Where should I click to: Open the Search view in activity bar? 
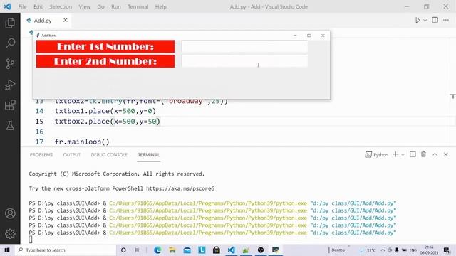point(10,43)
